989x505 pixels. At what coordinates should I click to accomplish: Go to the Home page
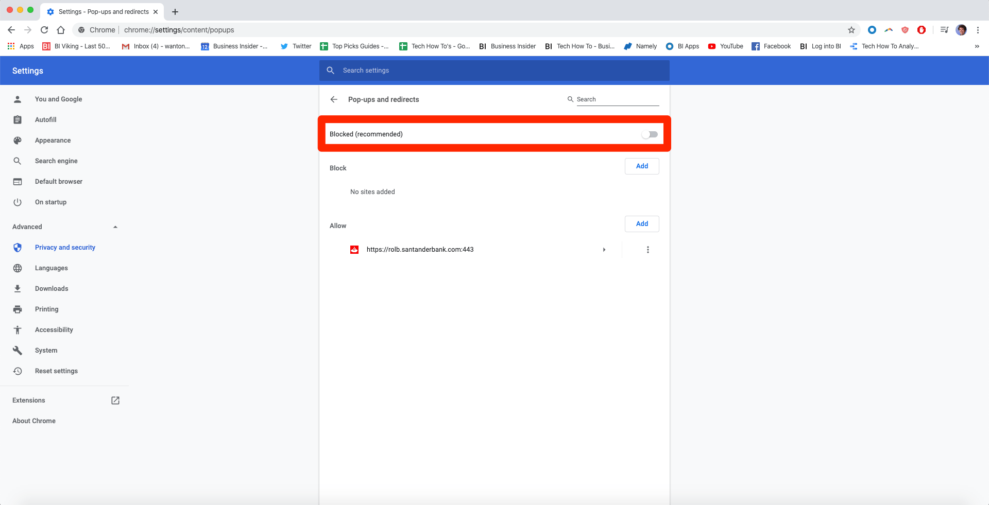(61, 30)
